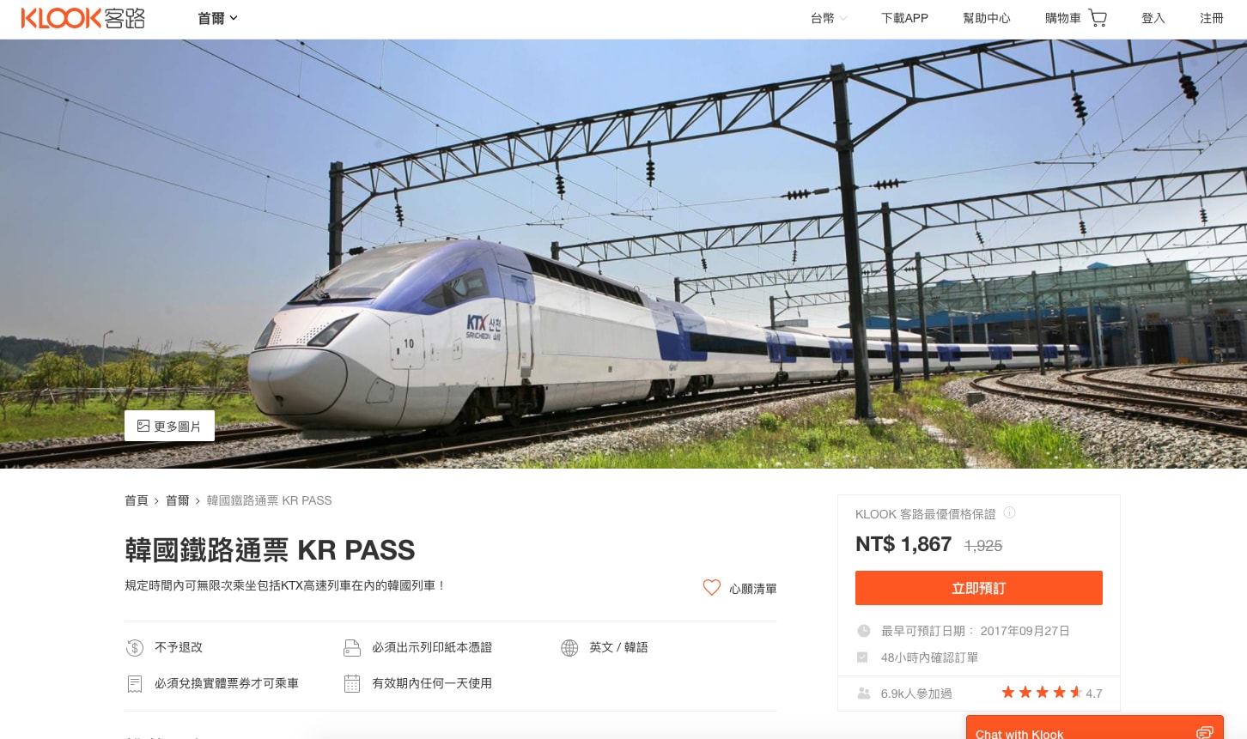Click the KLOOK logo
Image resolution: width=1247 pixels, height=739 pixels.
(x=83, y=18)
